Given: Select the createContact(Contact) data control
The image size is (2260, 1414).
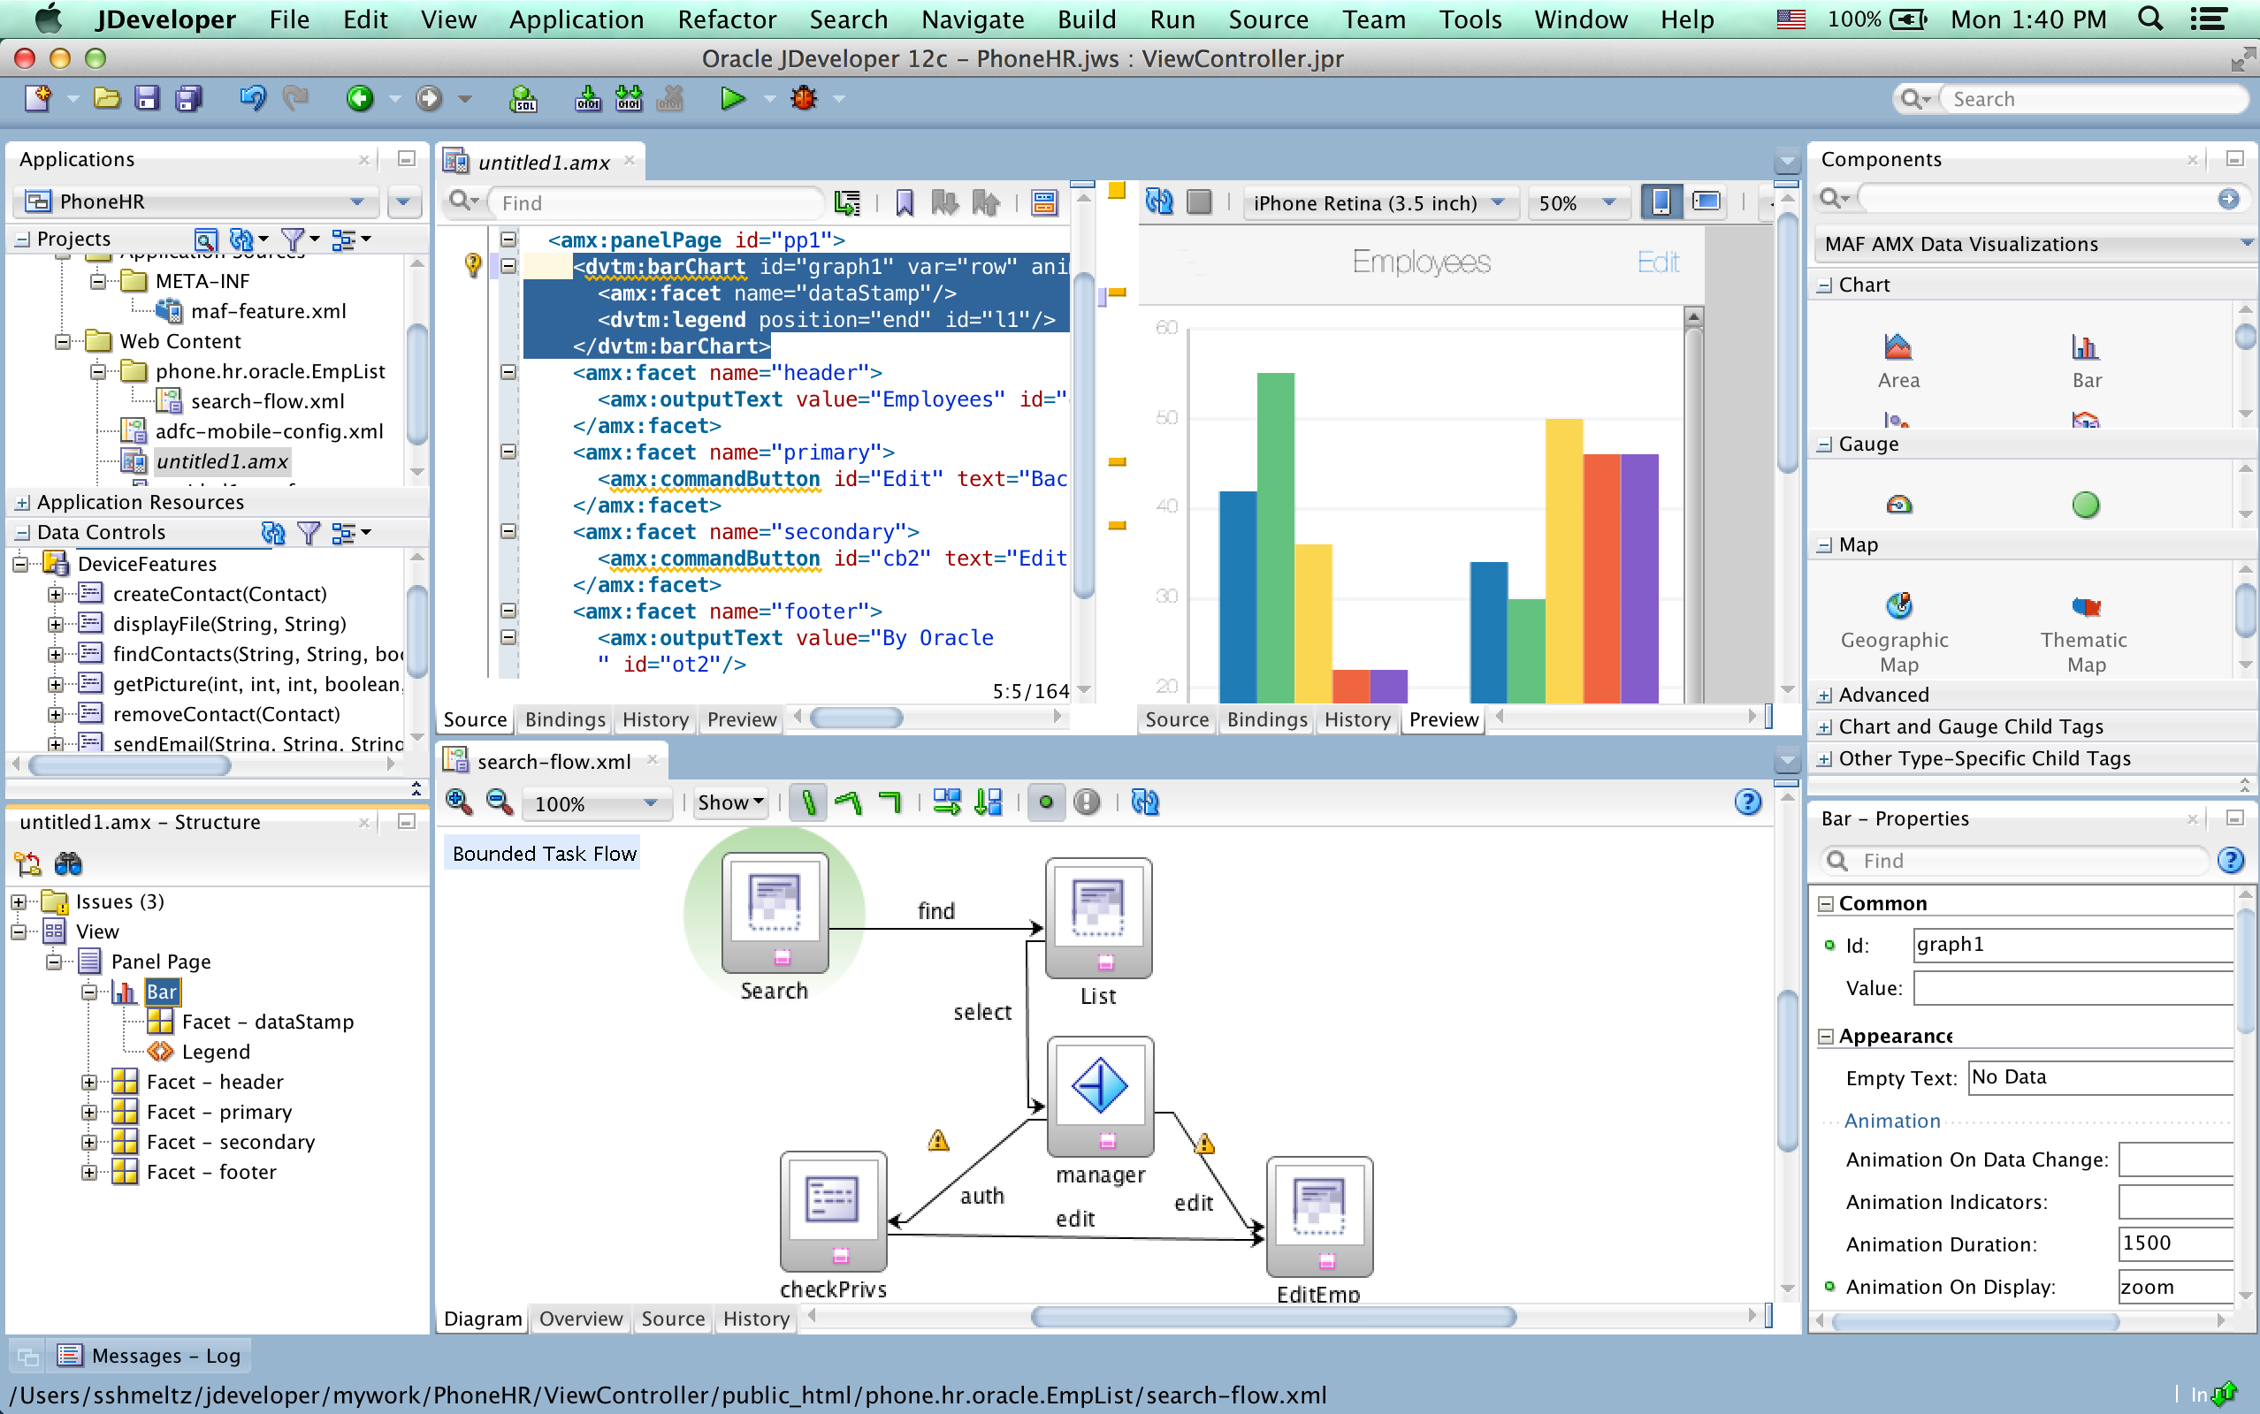Looking at the screenshot, I should (x=220, y=594).
